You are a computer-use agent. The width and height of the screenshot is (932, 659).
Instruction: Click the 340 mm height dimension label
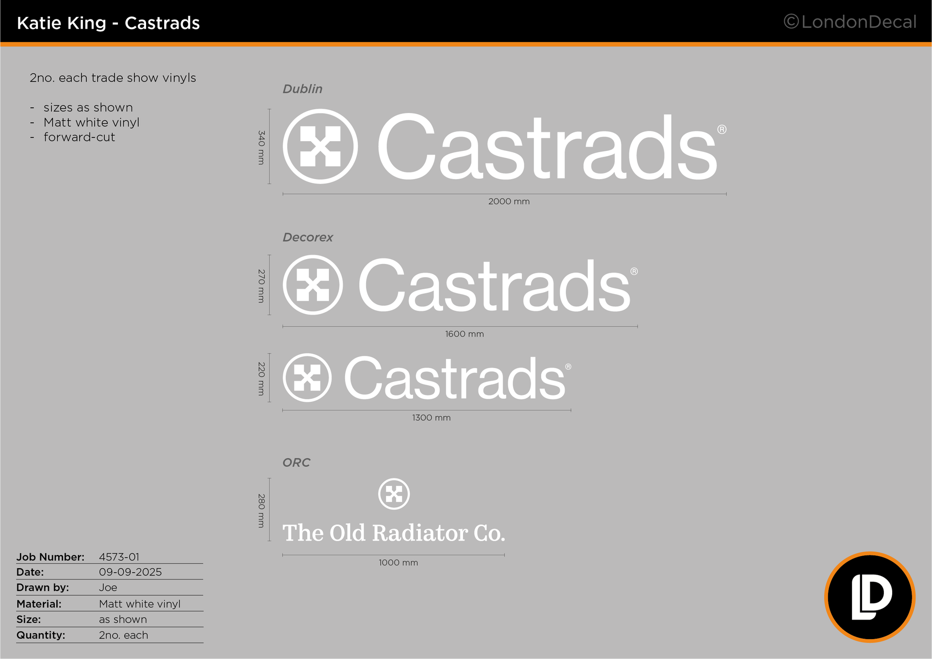[x=261, y=147]
